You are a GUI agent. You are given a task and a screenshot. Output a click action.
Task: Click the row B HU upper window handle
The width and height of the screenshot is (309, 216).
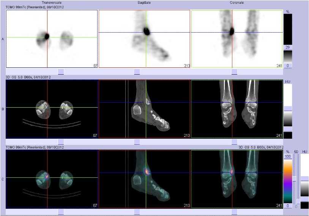288,109
